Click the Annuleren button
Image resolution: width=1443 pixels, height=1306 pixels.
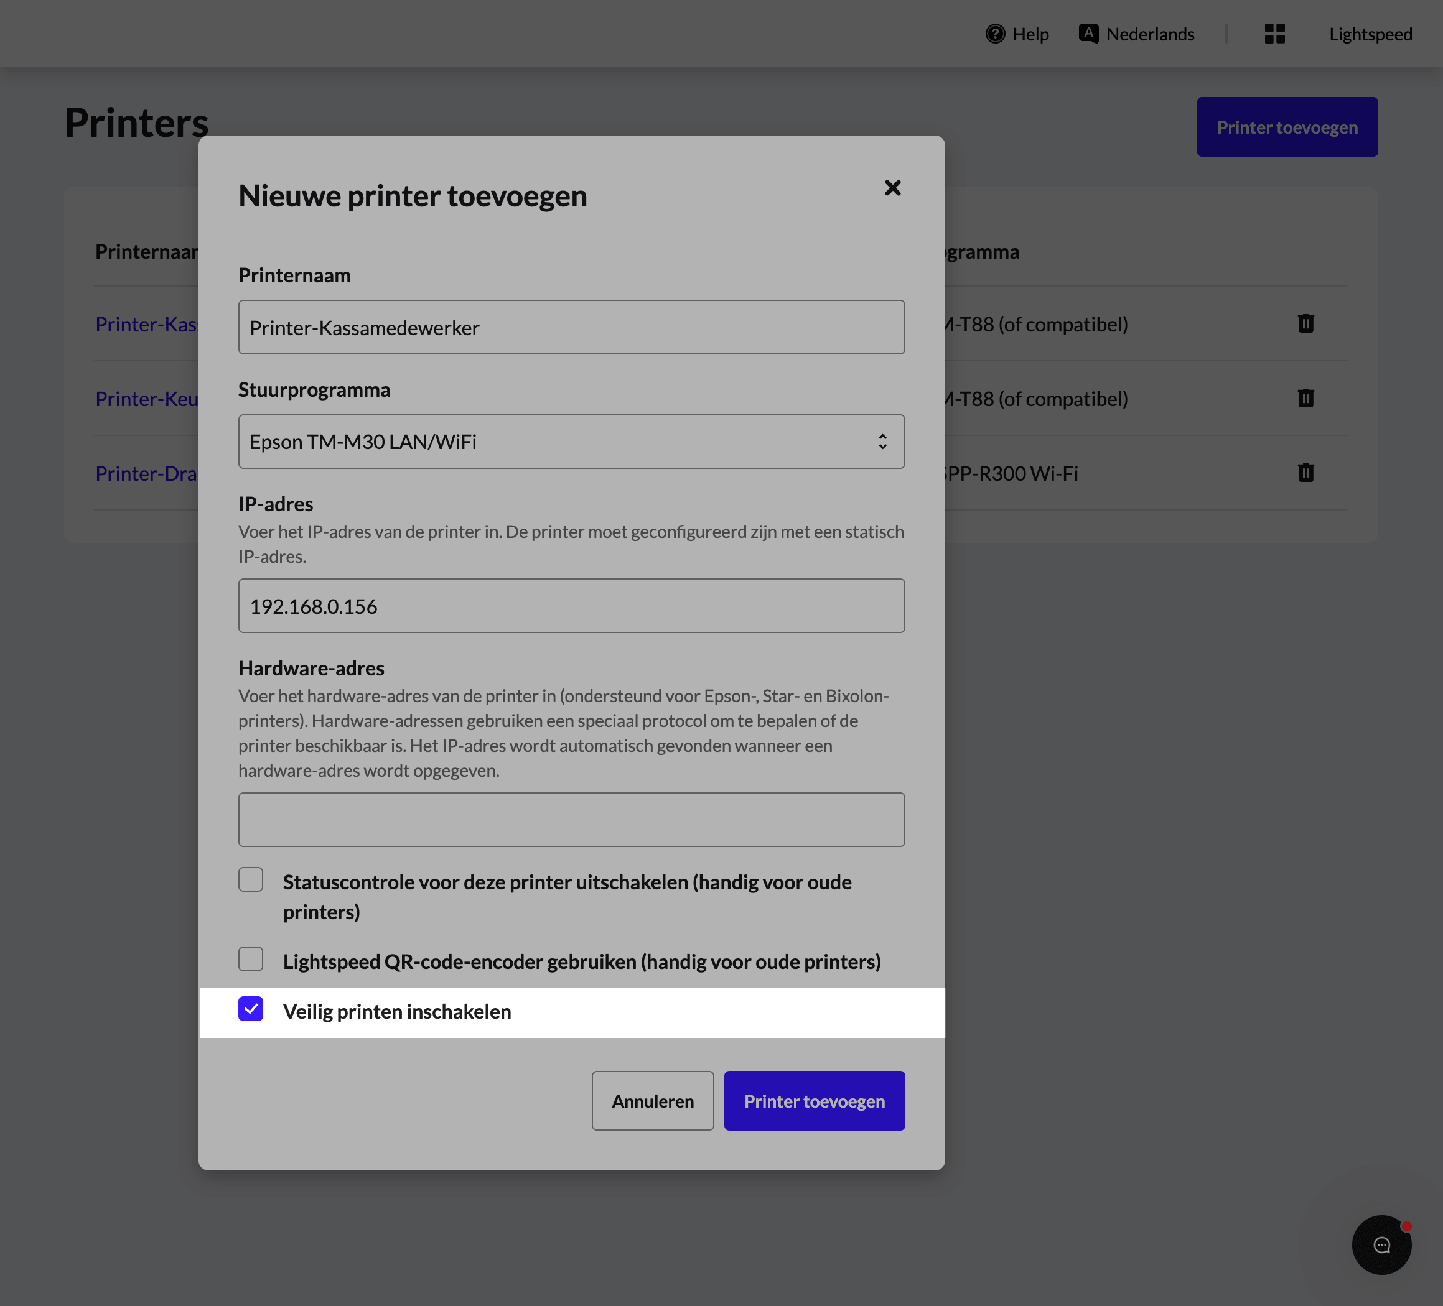point(653,1101)
